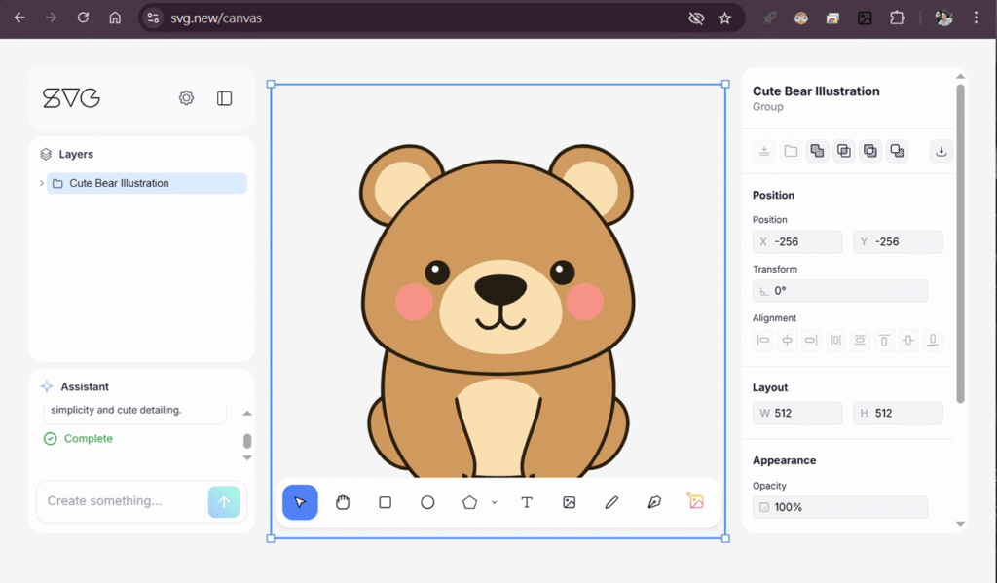Choose the text tool
This screenshot has width=997, height=583.
(x=527, y=502)
